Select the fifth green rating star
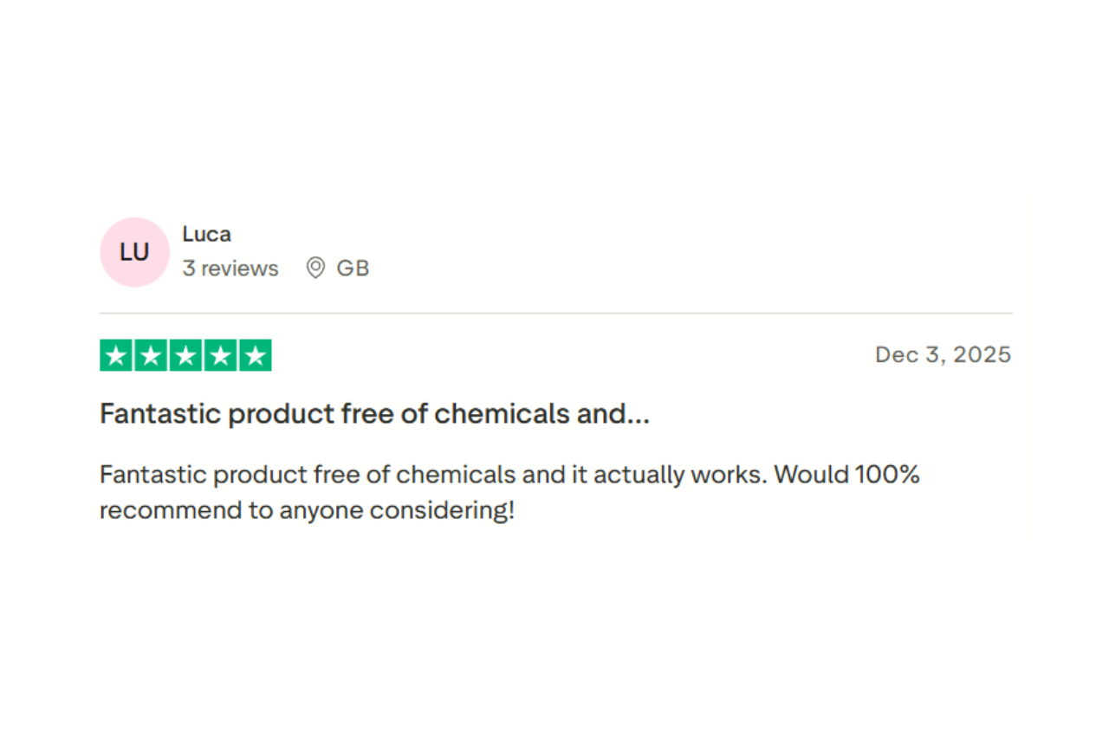 coord(255,355)
